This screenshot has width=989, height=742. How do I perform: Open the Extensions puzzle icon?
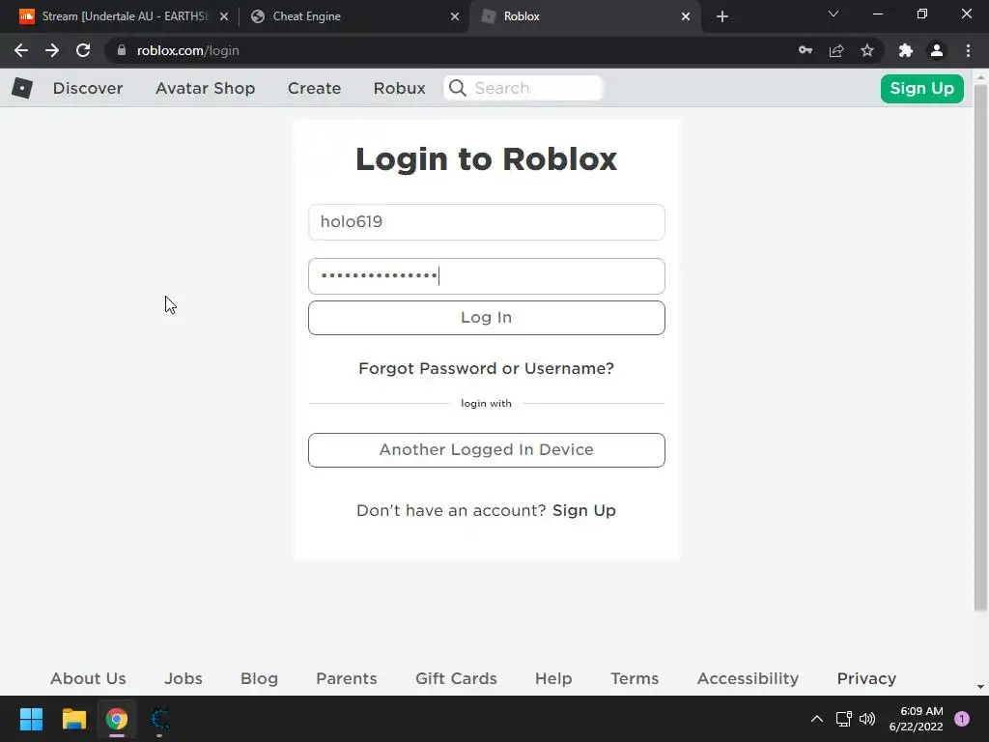(x=906, y=50)
